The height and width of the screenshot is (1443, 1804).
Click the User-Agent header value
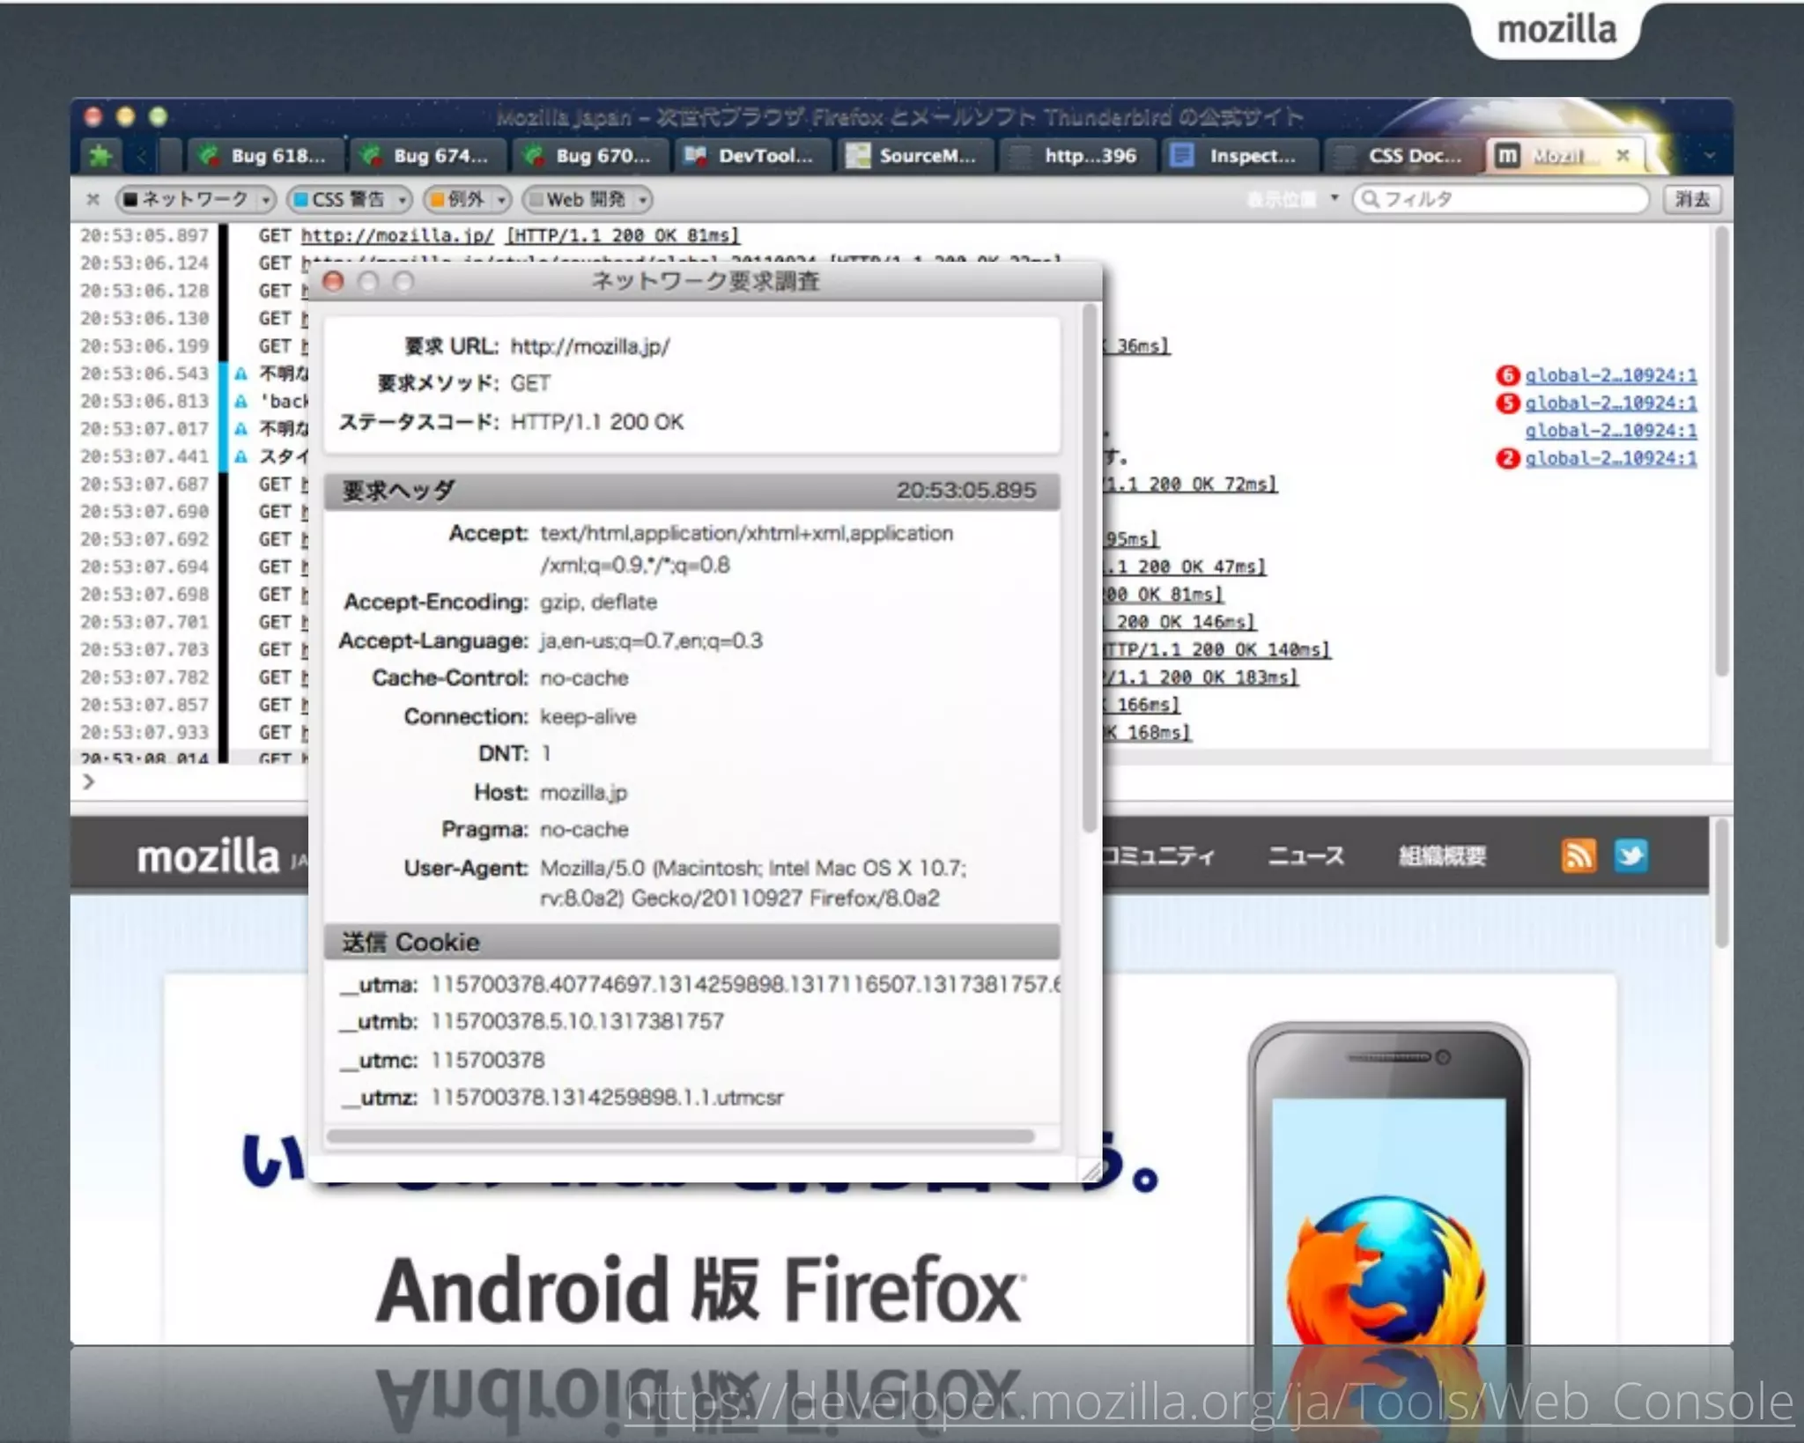coord(753,883)
